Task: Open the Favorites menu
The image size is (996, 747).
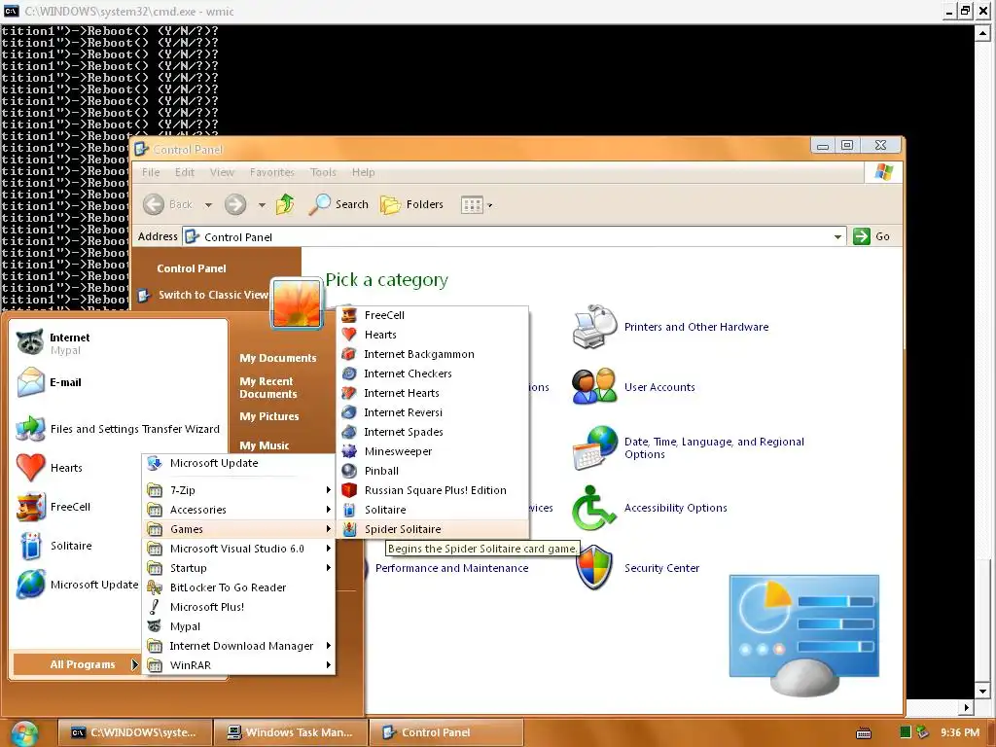Action: tap(272, 172)
